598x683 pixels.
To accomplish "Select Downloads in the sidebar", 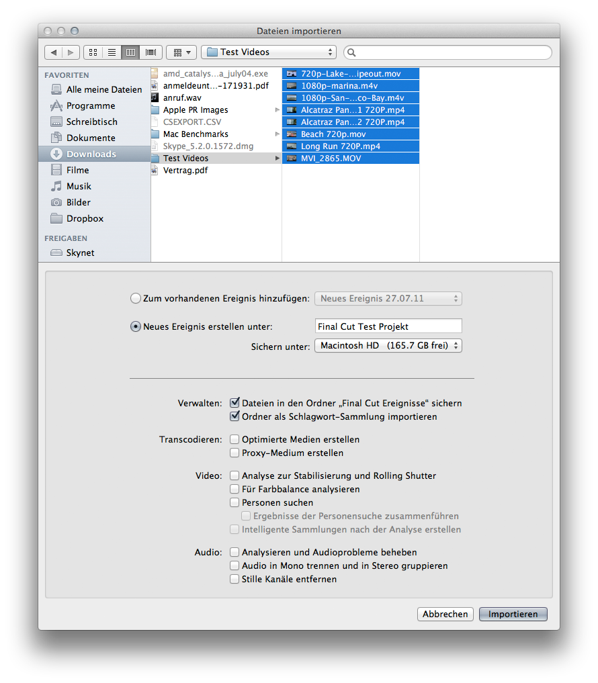I will [94, 154].
